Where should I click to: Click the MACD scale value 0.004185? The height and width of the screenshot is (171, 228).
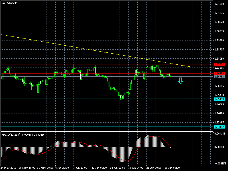(220, 133)
